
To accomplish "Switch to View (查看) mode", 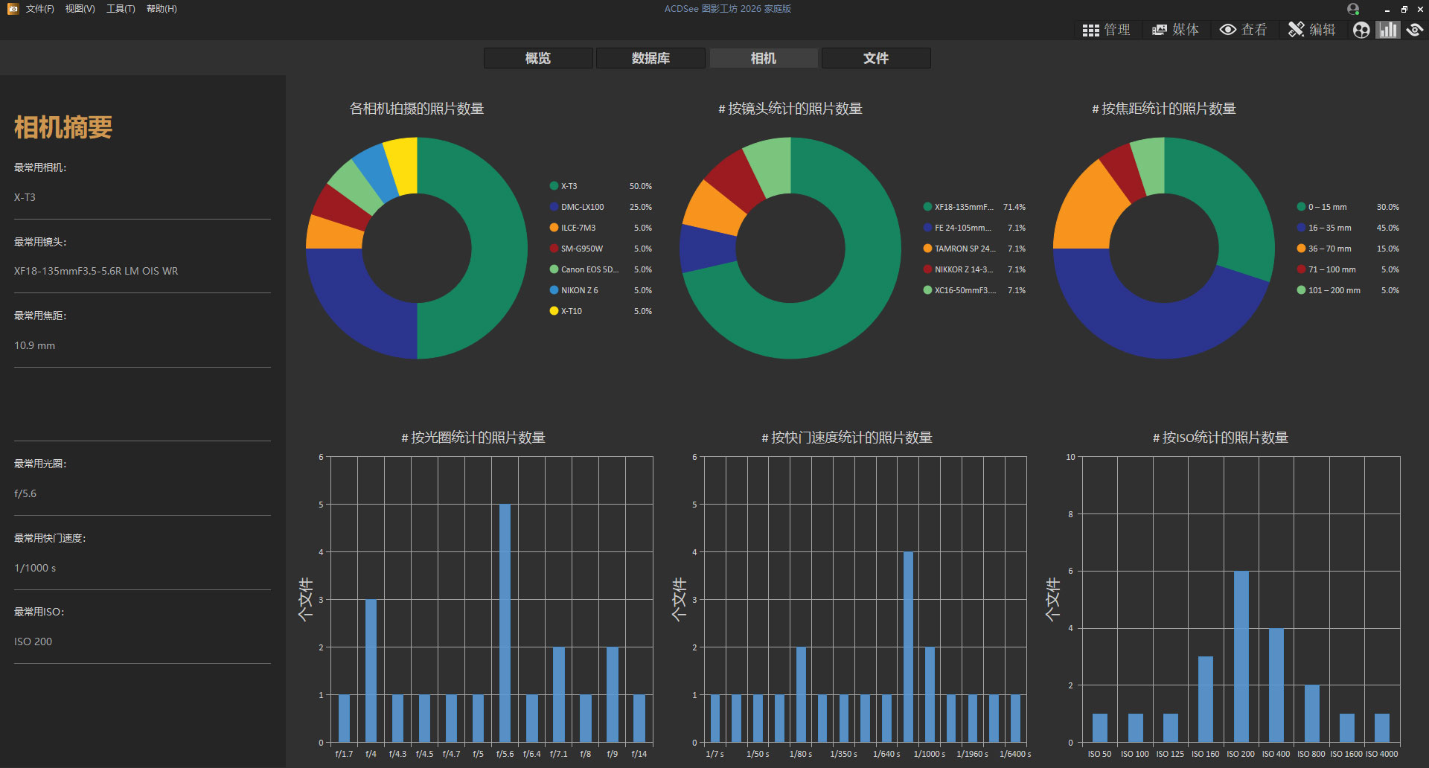I will pos(1244,30).
